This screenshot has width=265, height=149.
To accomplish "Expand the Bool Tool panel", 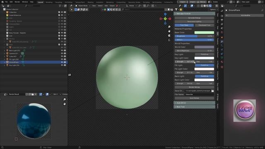I will (194, 107).
